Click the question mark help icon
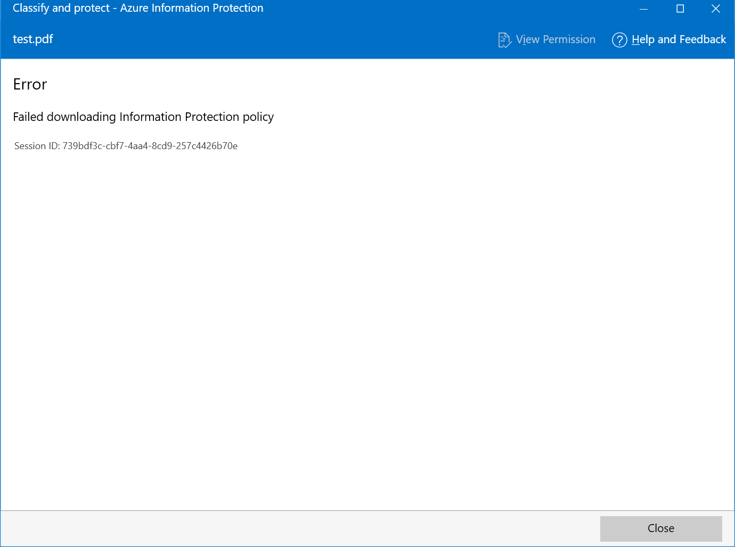The height and width of the screenshot is (547, 735). pyautogui.click(x=619, y=40)
